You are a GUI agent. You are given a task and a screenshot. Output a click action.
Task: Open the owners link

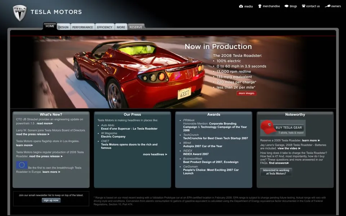point(336,6)
